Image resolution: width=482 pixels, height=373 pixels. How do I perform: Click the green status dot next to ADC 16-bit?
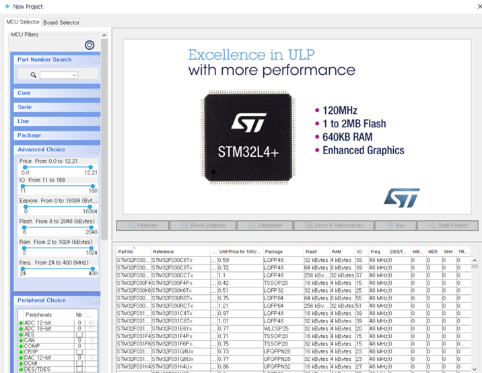(21, 329)
